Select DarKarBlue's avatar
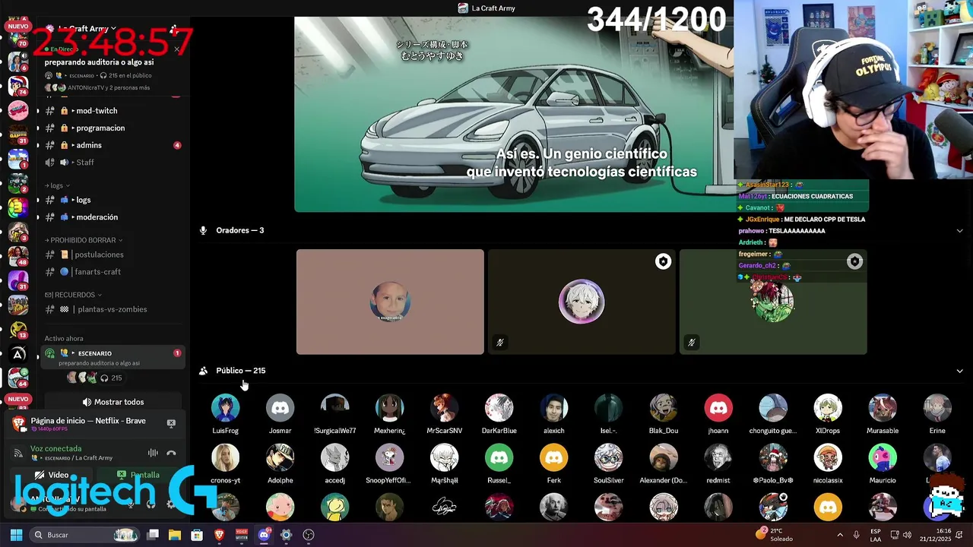The image size is (973, 547). [x=499, y=408]
